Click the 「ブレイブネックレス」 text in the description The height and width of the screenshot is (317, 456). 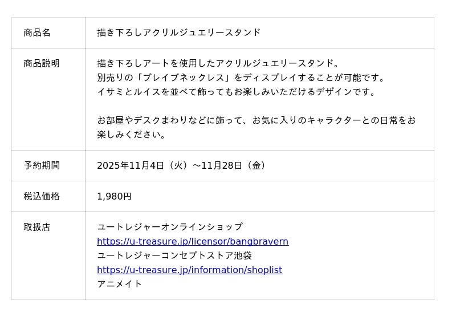pos(186,78)
